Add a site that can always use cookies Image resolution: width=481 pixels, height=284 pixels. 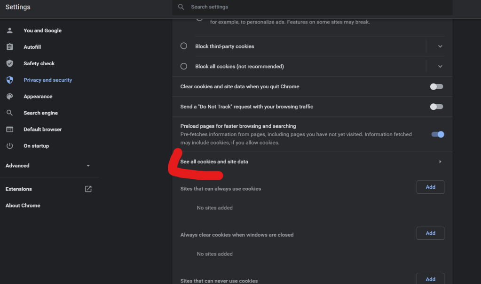point(430,187)
